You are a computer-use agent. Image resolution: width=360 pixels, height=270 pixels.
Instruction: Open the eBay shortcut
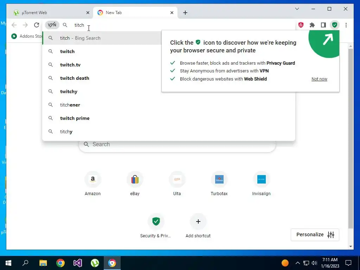coord(135,184)
